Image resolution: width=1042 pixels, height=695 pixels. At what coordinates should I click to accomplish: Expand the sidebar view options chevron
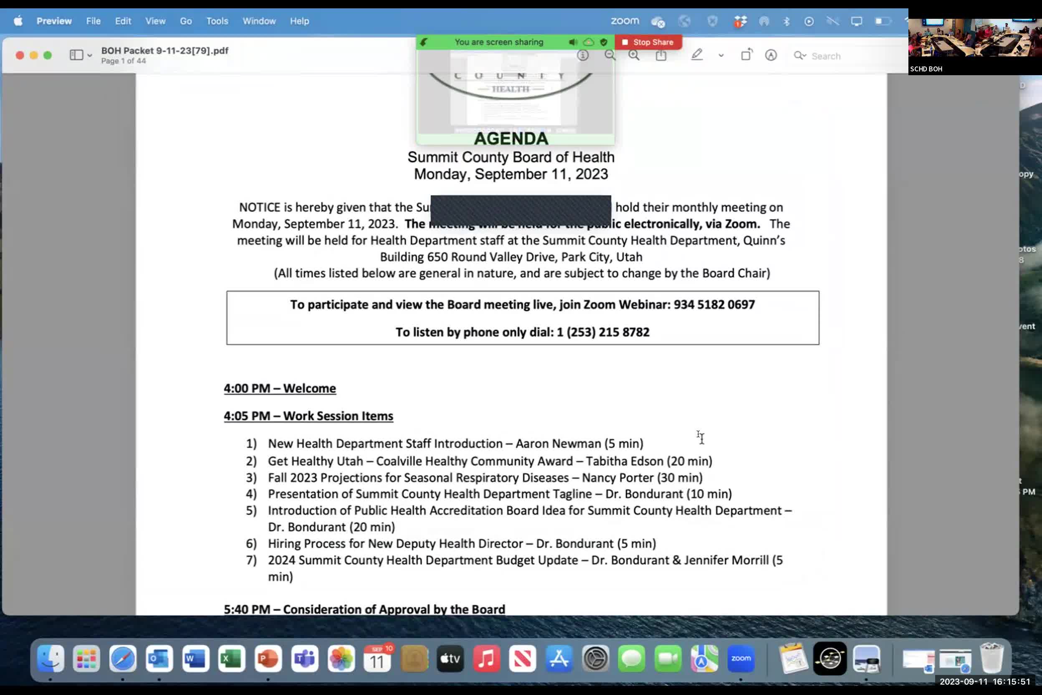pyautogui.click(x=90, y=56)
